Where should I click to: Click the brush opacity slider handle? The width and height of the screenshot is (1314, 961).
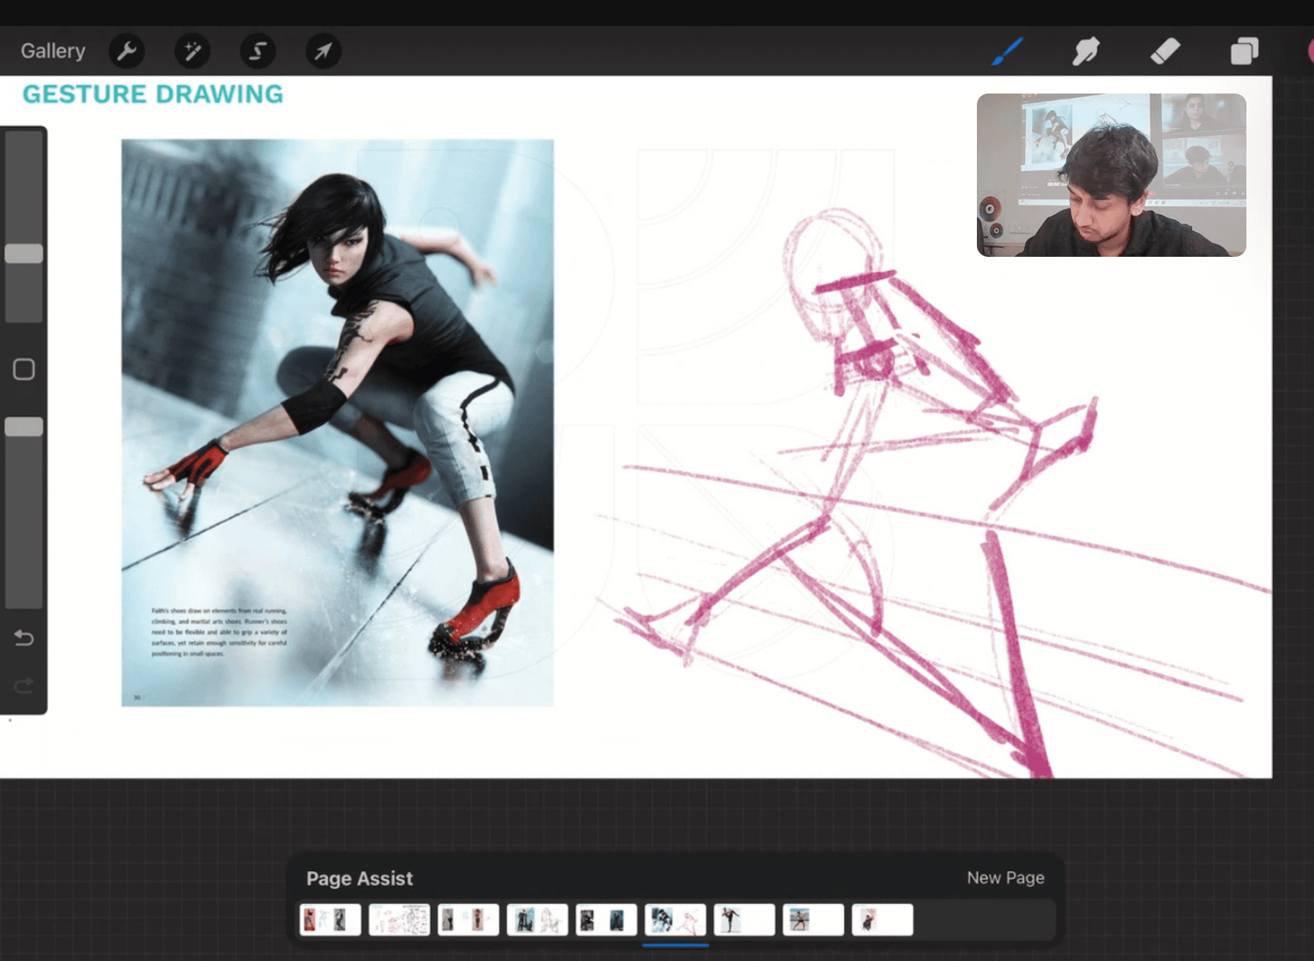(24, 427)
